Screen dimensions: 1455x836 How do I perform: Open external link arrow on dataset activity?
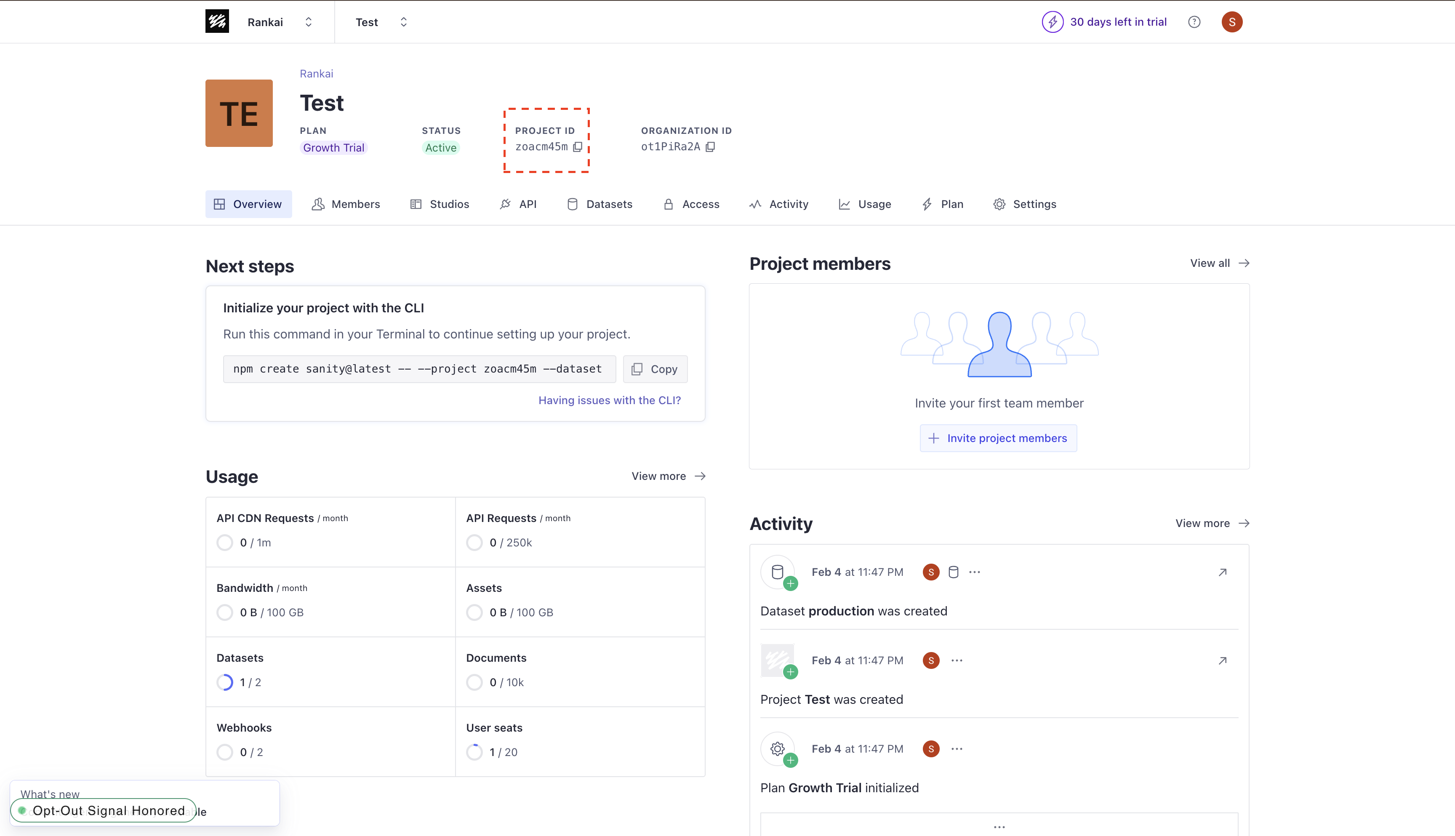(x=1223, y=572)
